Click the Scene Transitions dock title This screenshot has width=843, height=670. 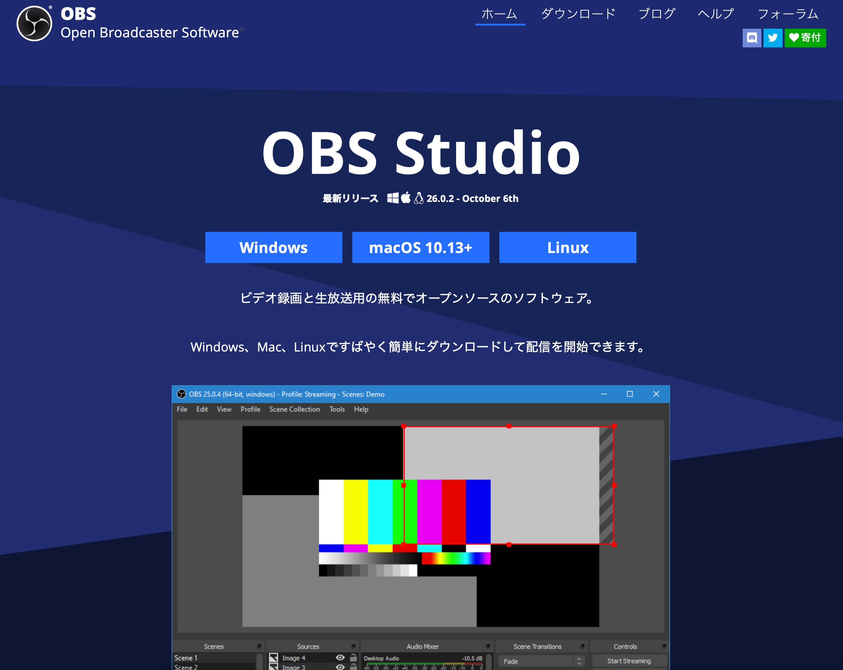[x=538, y=647]
